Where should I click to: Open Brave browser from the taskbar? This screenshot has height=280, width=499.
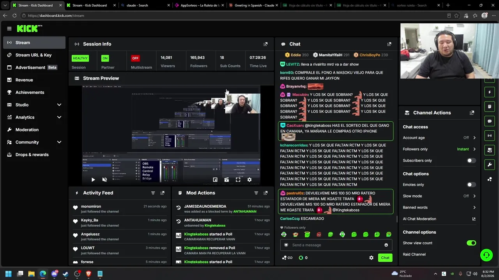coord(88,274)
